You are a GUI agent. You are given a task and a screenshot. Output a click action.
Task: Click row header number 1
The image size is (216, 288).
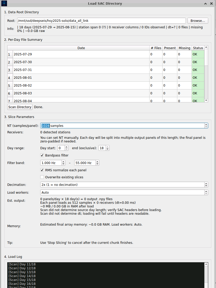tap(10, 54)
